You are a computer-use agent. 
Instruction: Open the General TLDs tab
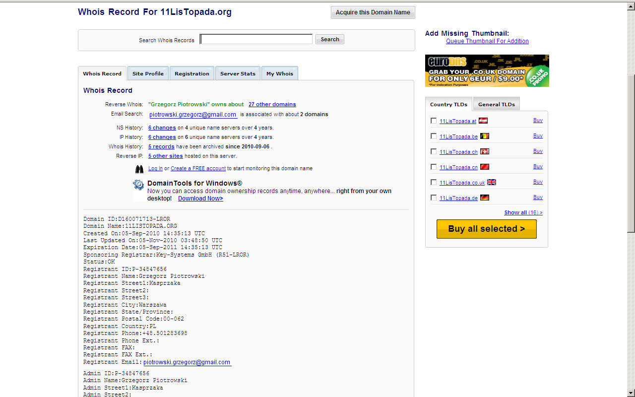[496, 104]
